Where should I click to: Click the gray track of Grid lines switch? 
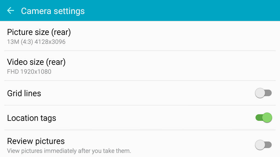point(269,93)
